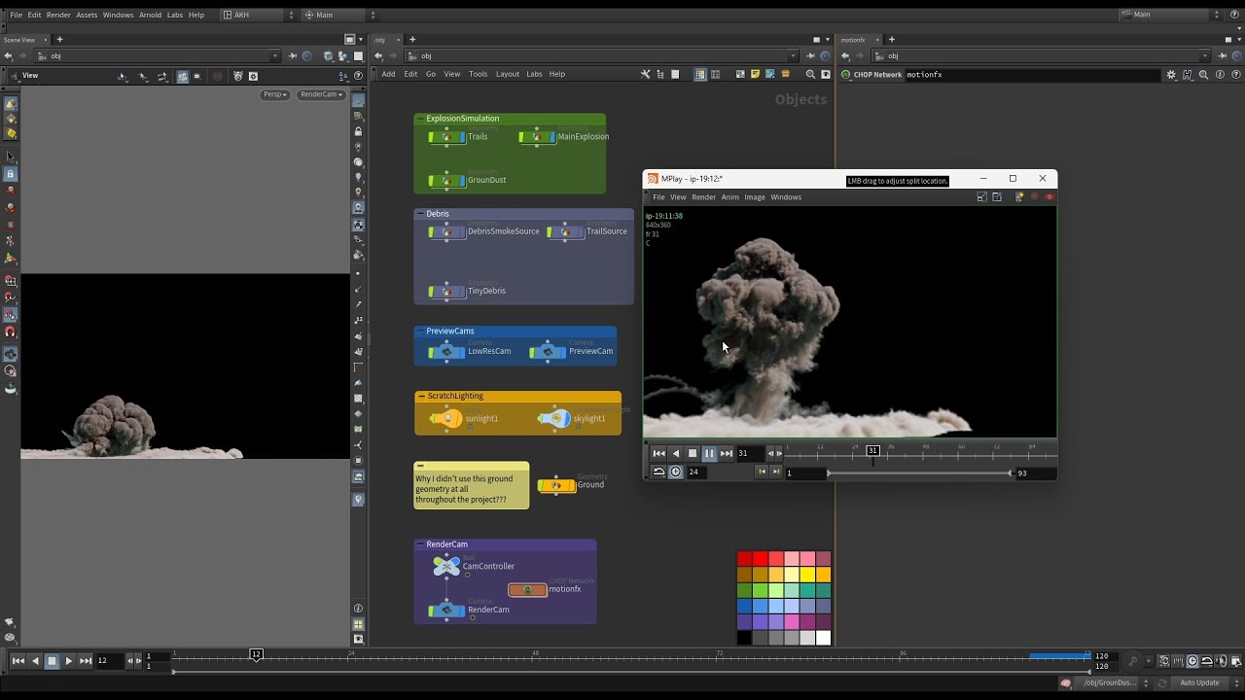
Task: Toggle display flag on the MainExplosion node
Action: [551, 137]
